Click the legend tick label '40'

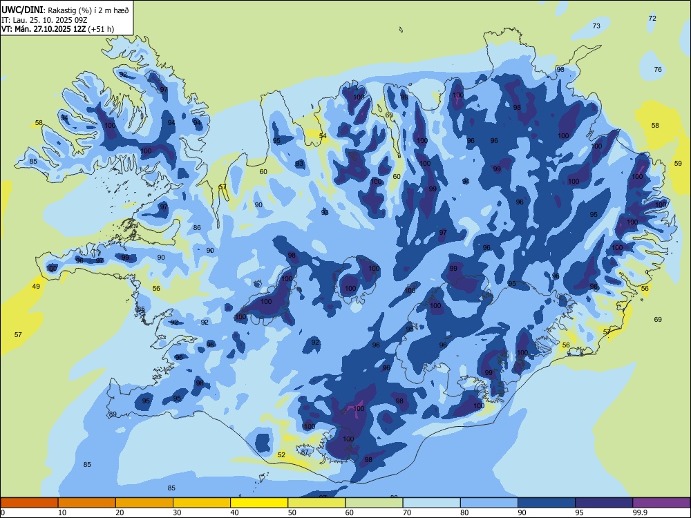(x=235, y=512)
